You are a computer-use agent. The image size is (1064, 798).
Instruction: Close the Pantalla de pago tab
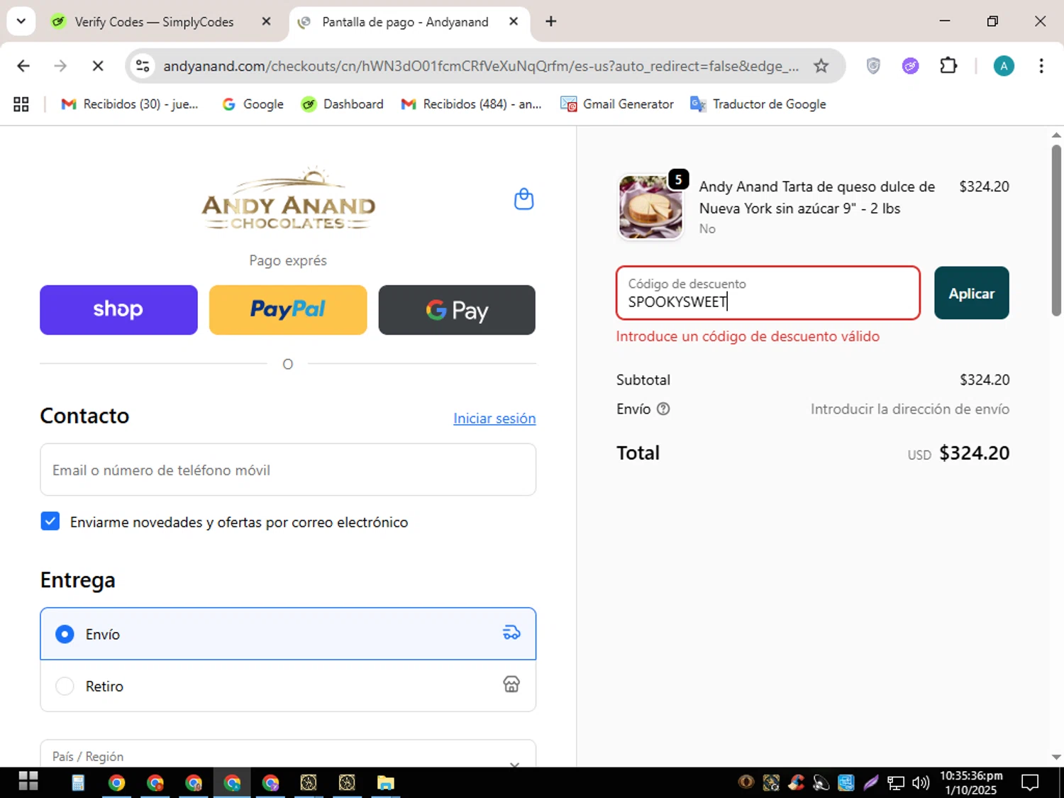click(x=514, y=21)
